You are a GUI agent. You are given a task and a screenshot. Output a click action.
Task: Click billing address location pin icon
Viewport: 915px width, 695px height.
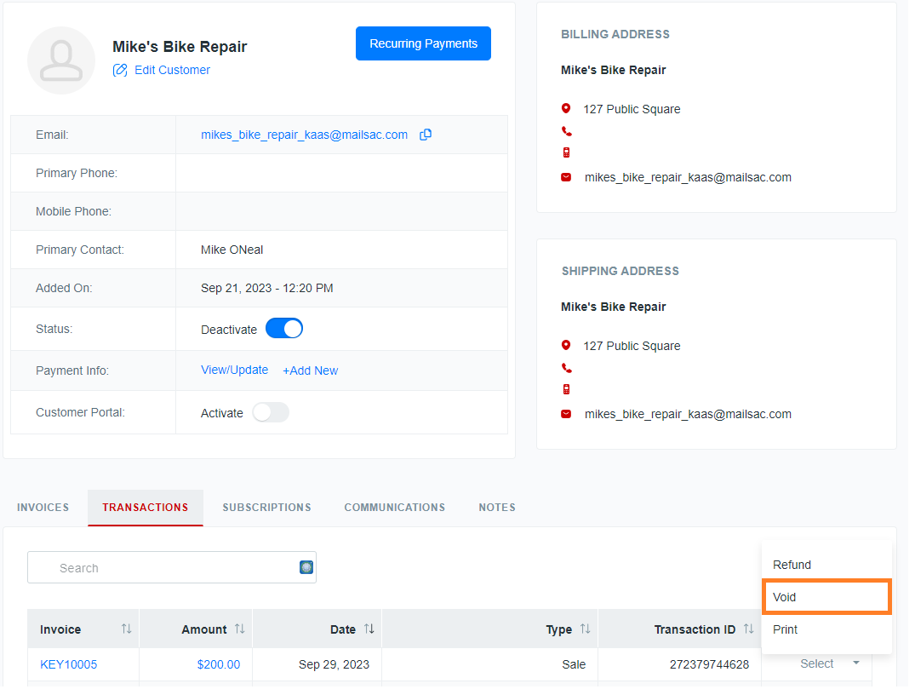[566, 109]
